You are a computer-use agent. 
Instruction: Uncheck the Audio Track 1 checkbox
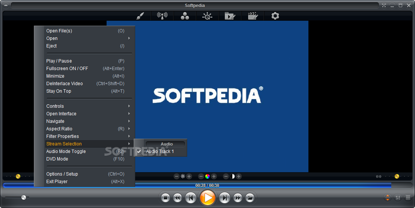(139, 151)
